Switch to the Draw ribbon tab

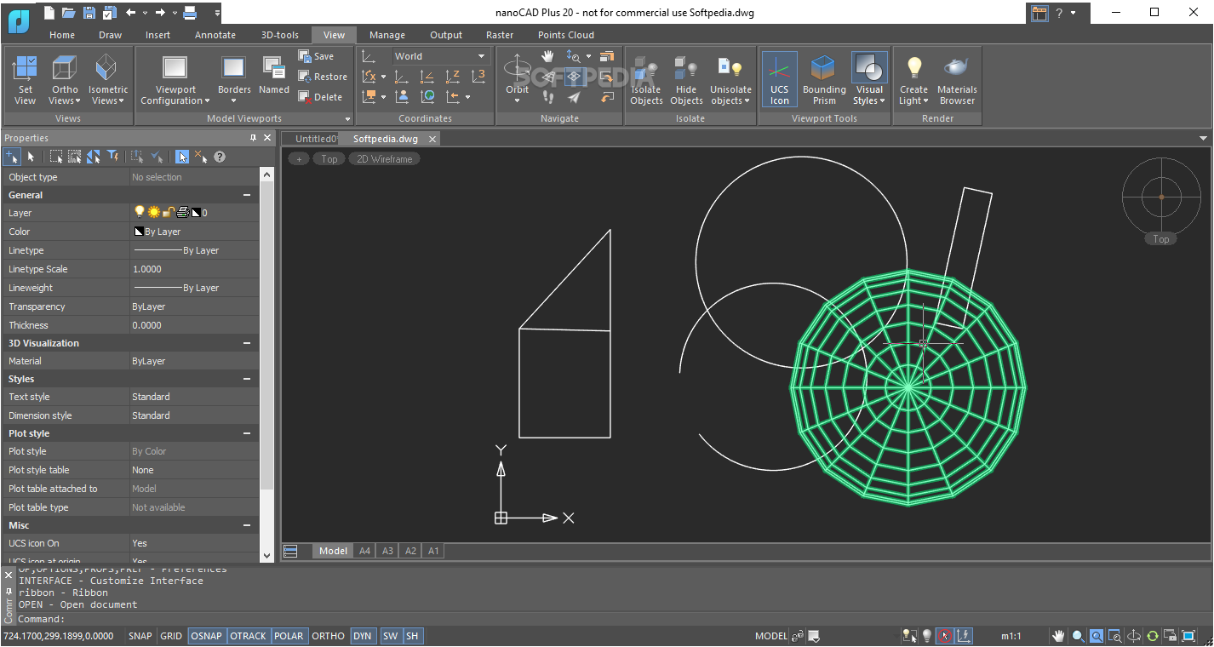[x=111, y=35]
